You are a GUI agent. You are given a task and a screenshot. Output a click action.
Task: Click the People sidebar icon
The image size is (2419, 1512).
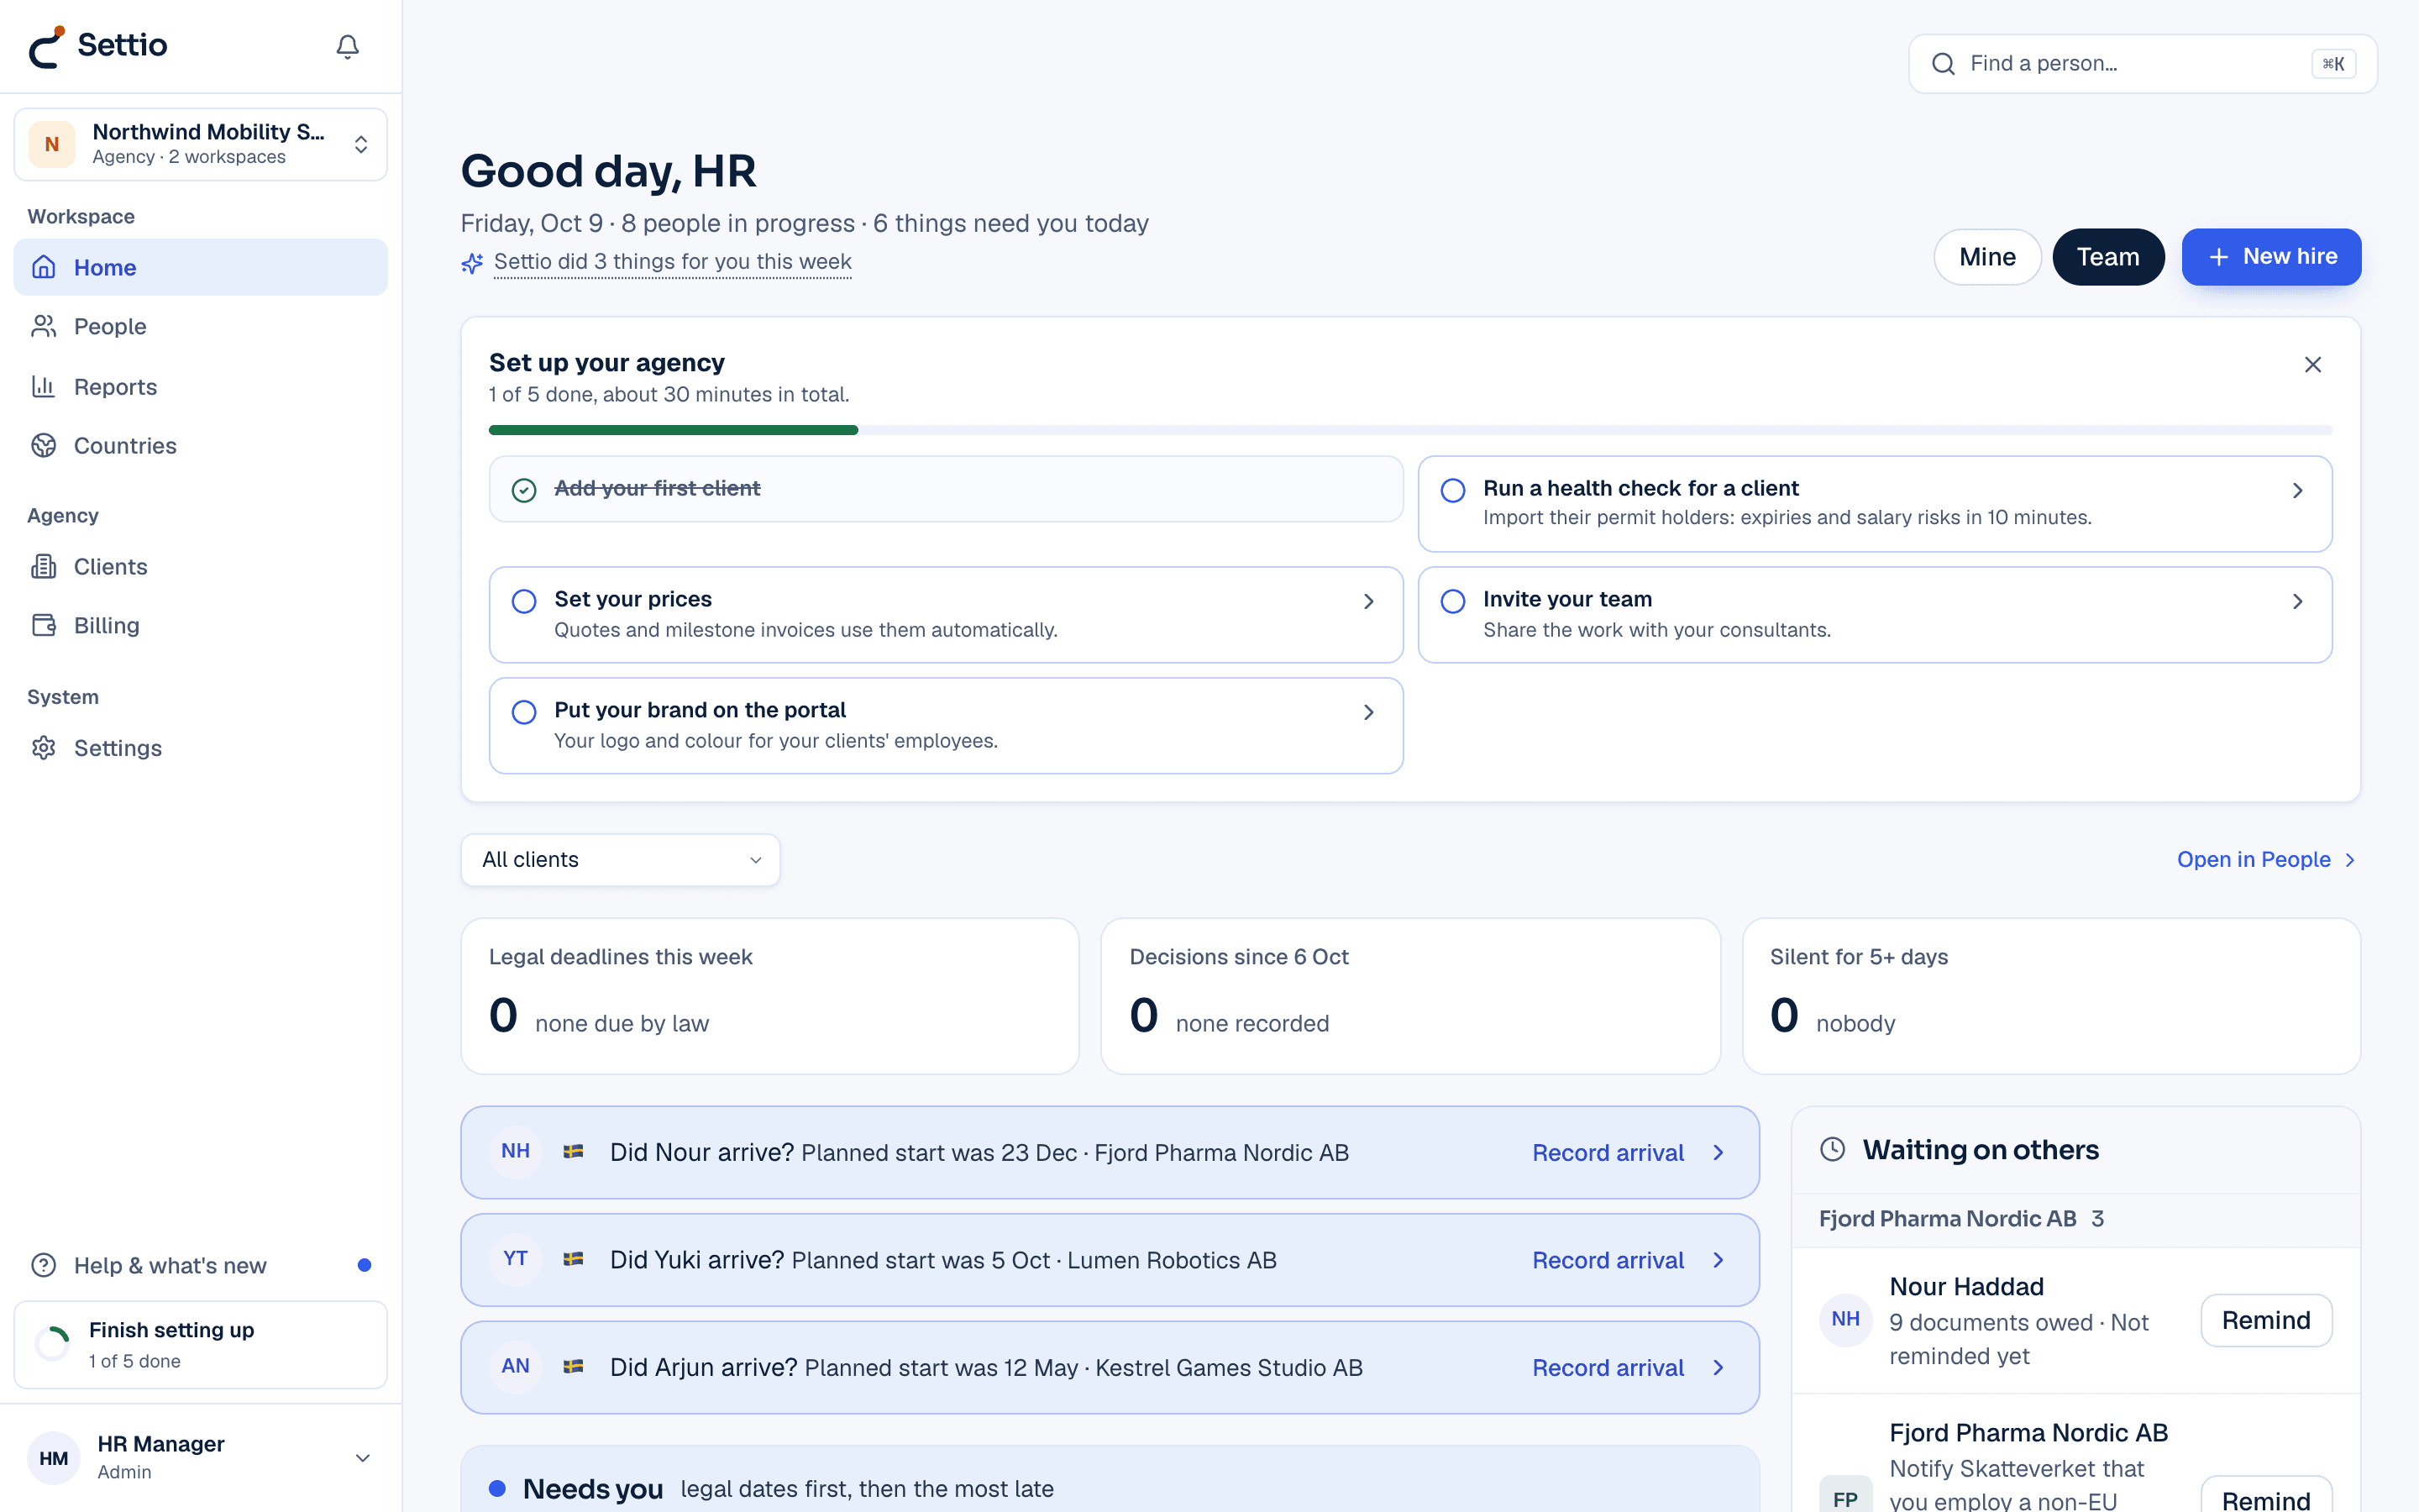[x=43, y=326]
